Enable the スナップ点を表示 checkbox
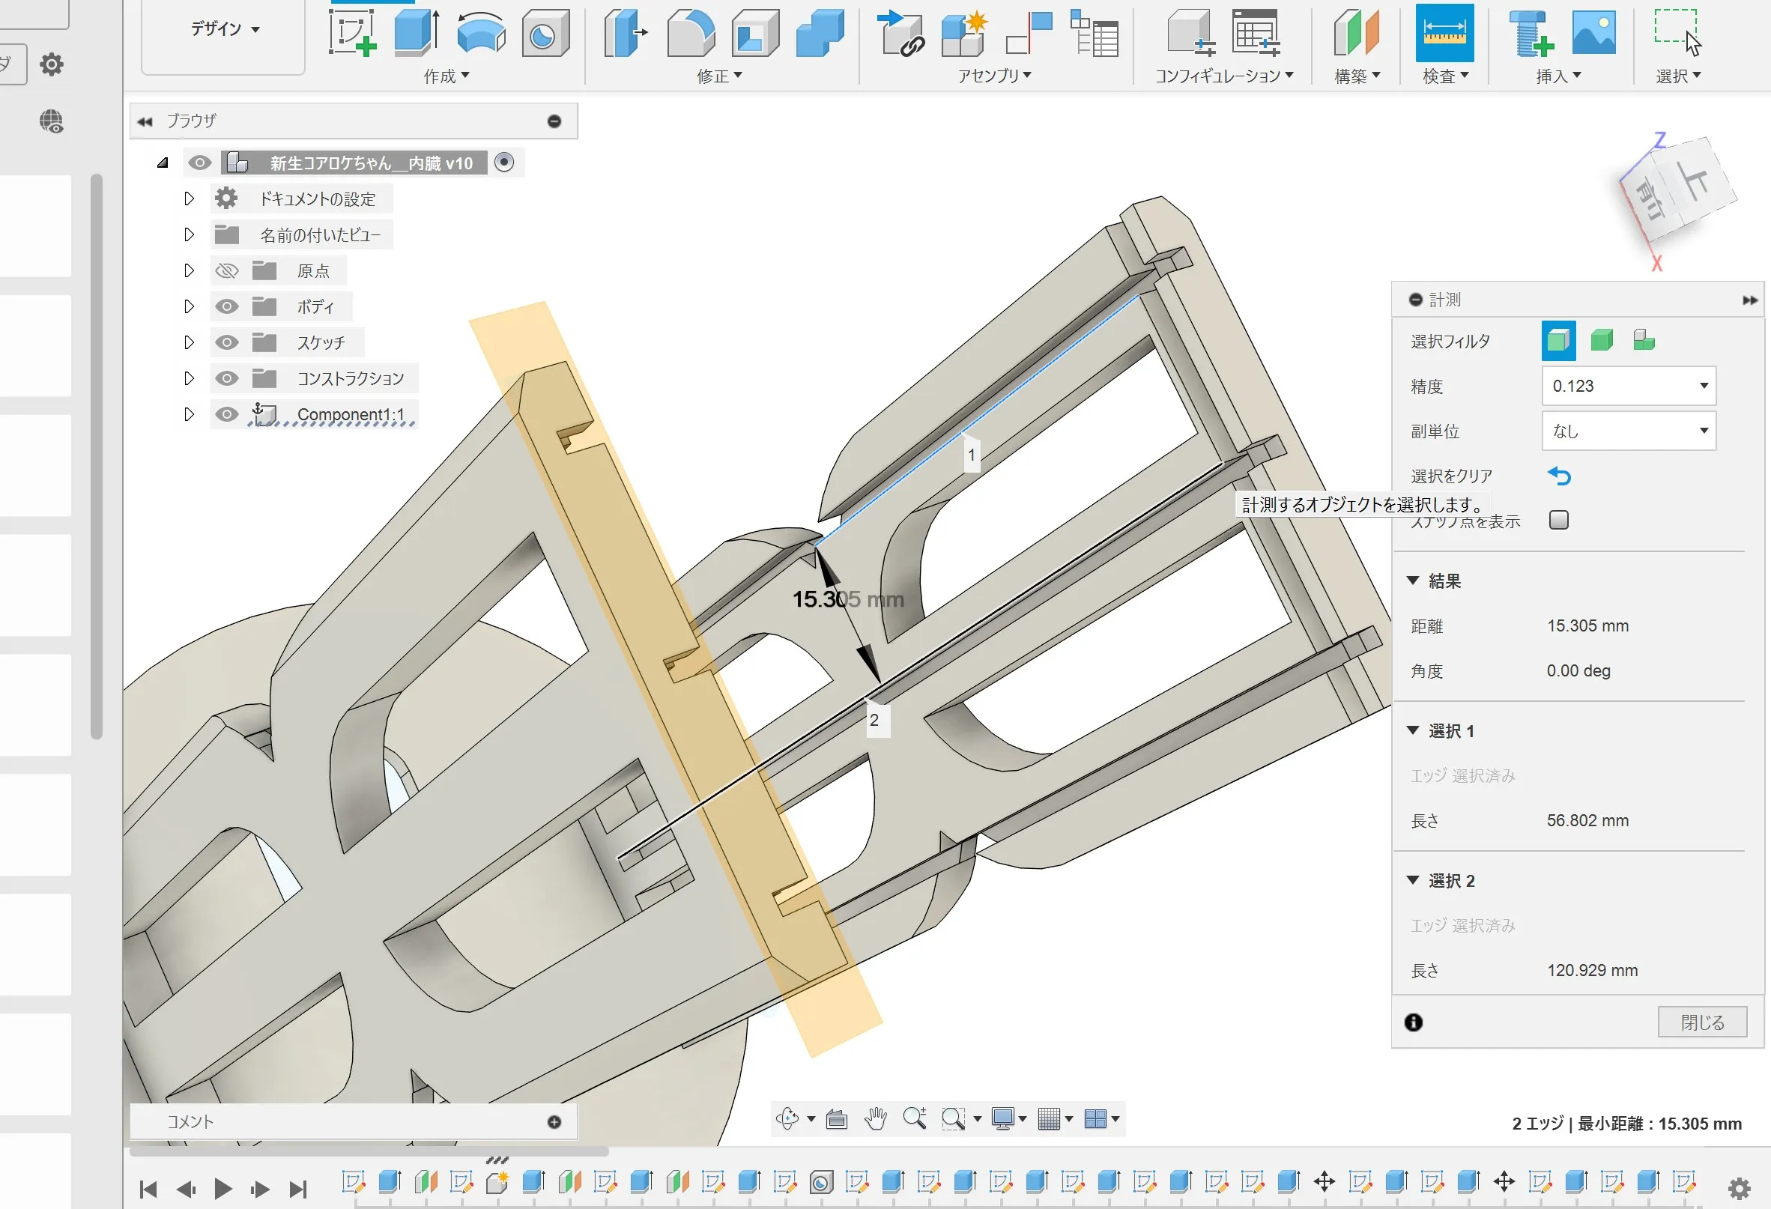The width and height of the screenshot is (1771, 1209). [x=1558, y=521]
